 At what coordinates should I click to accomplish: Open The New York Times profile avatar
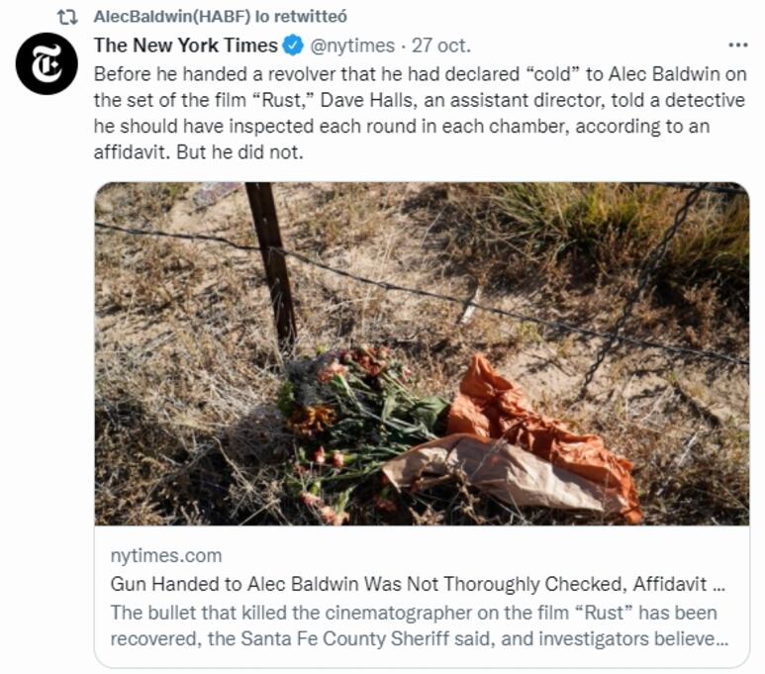47,63
